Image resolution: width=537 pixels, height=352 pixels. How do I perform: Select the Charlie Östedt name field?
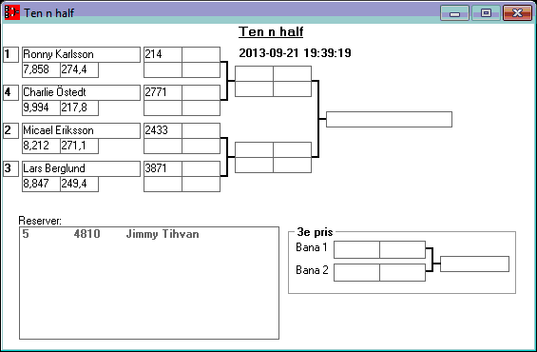(x=81, y=92)
